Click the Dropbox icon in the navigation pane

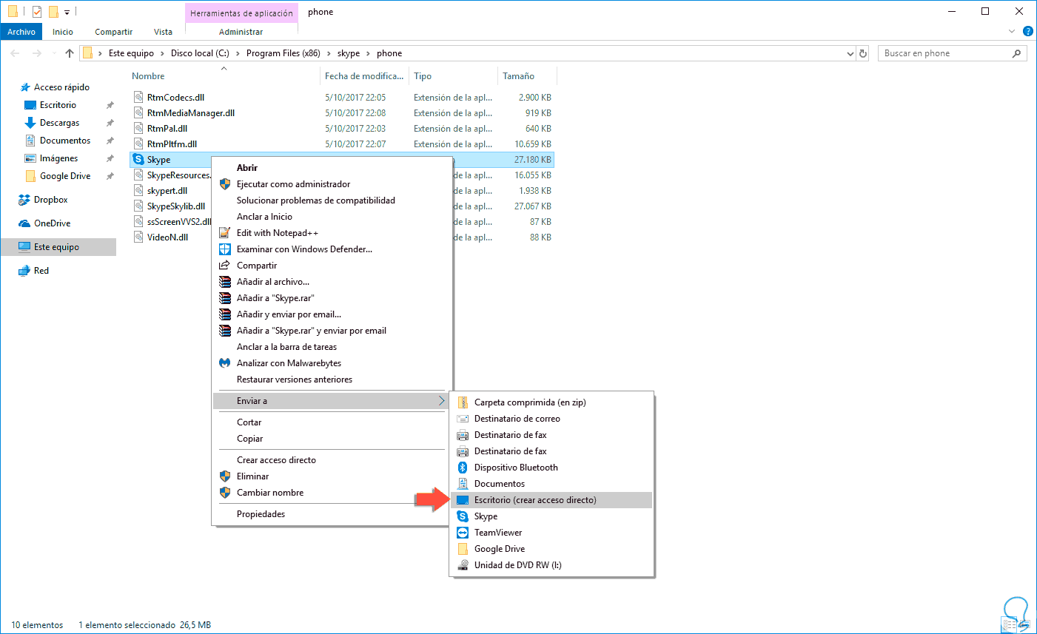click(x=24, y=200)
